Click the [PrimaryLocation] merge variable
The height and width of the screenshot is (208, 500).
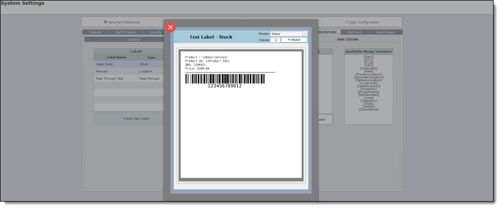pos(369,74)
